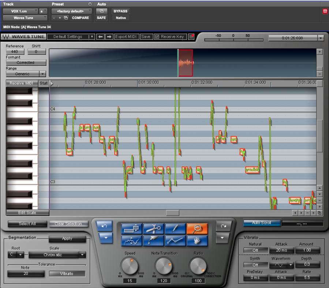Click Export MIDI button

pyautogui.click(x=126, y=37)
